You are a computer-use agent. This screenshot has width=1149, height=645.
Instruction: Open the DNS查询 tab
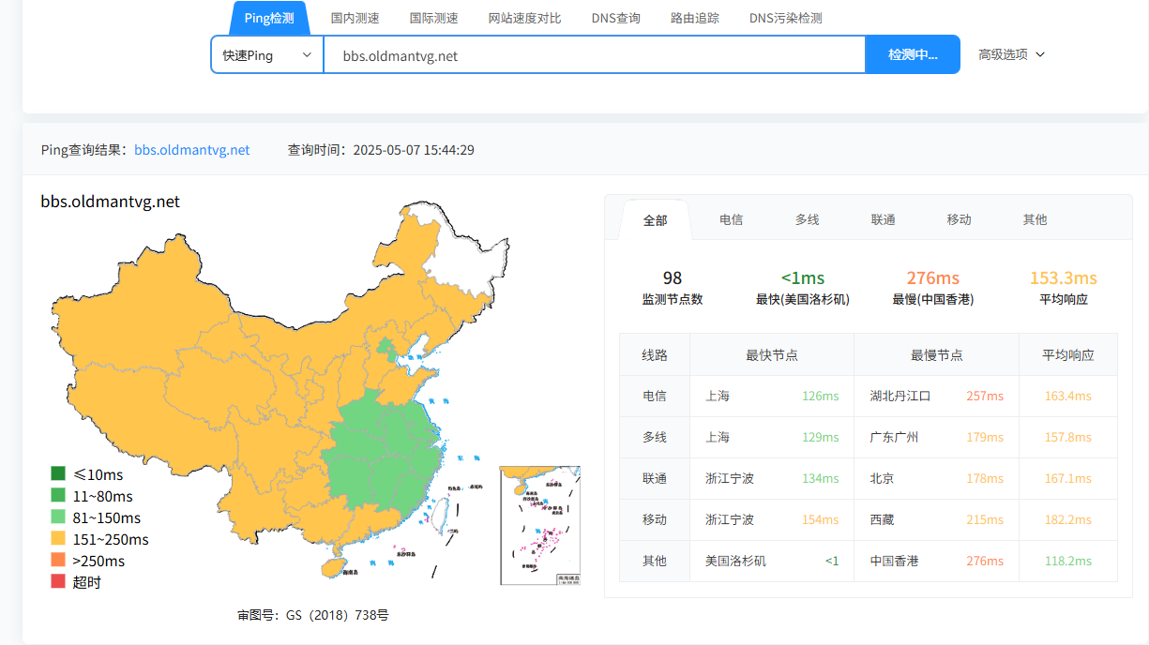click(615, 18)
